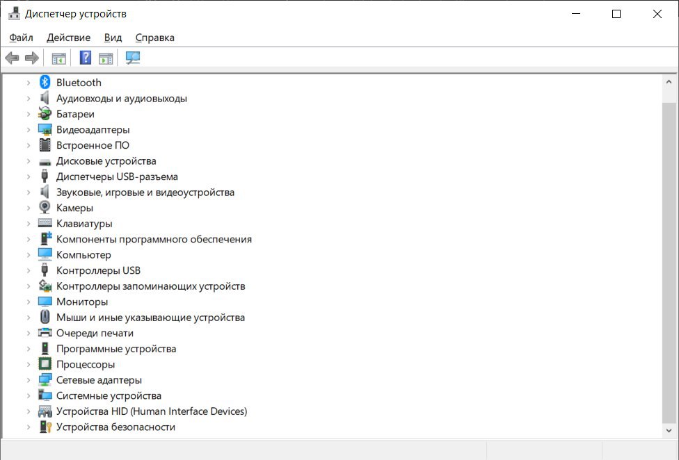Click the Forward arrow toolbar icon
The height and width of the screenshot is (460, 679).
[x=31, y=58]
